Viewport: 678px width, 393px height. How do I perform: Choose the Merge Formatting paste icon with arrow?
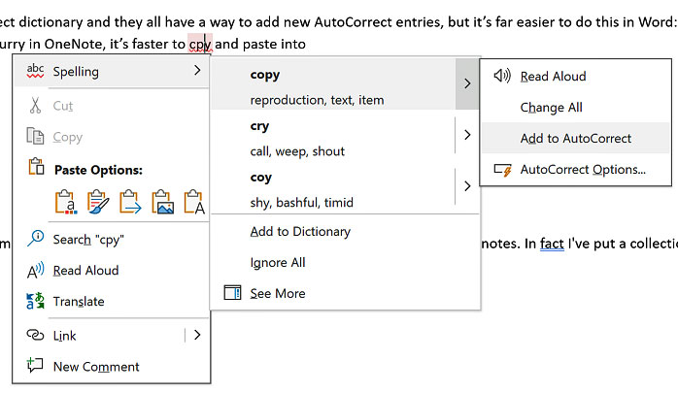(130, 202)
